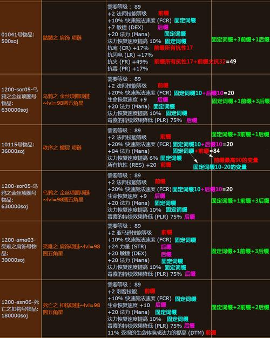Click "+2 亚马逊技能等级" line
Screen dimensions: 270x338
(130, 233)
